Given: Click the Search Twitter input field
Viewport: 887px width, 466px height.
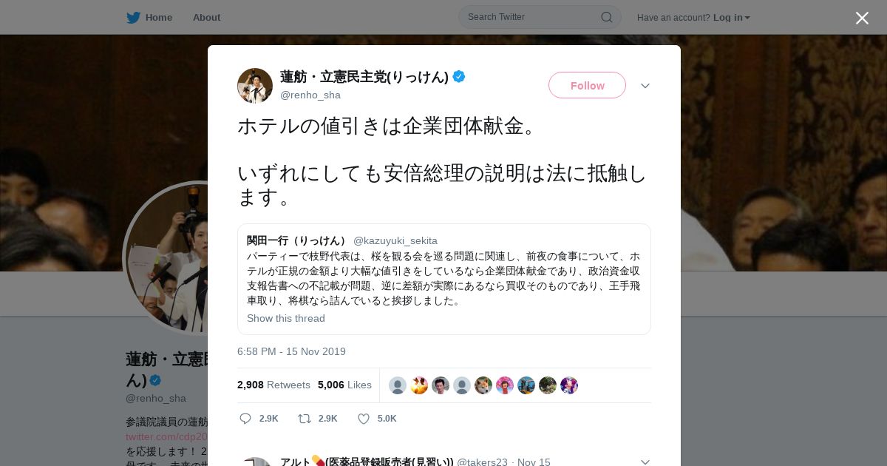Looking at the screenshot, I should [540, 17].
